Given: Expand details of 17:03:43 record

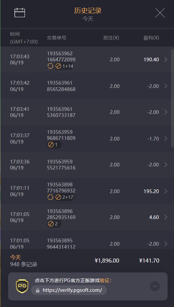Looking at the screenshot, I should coord(166,60).
